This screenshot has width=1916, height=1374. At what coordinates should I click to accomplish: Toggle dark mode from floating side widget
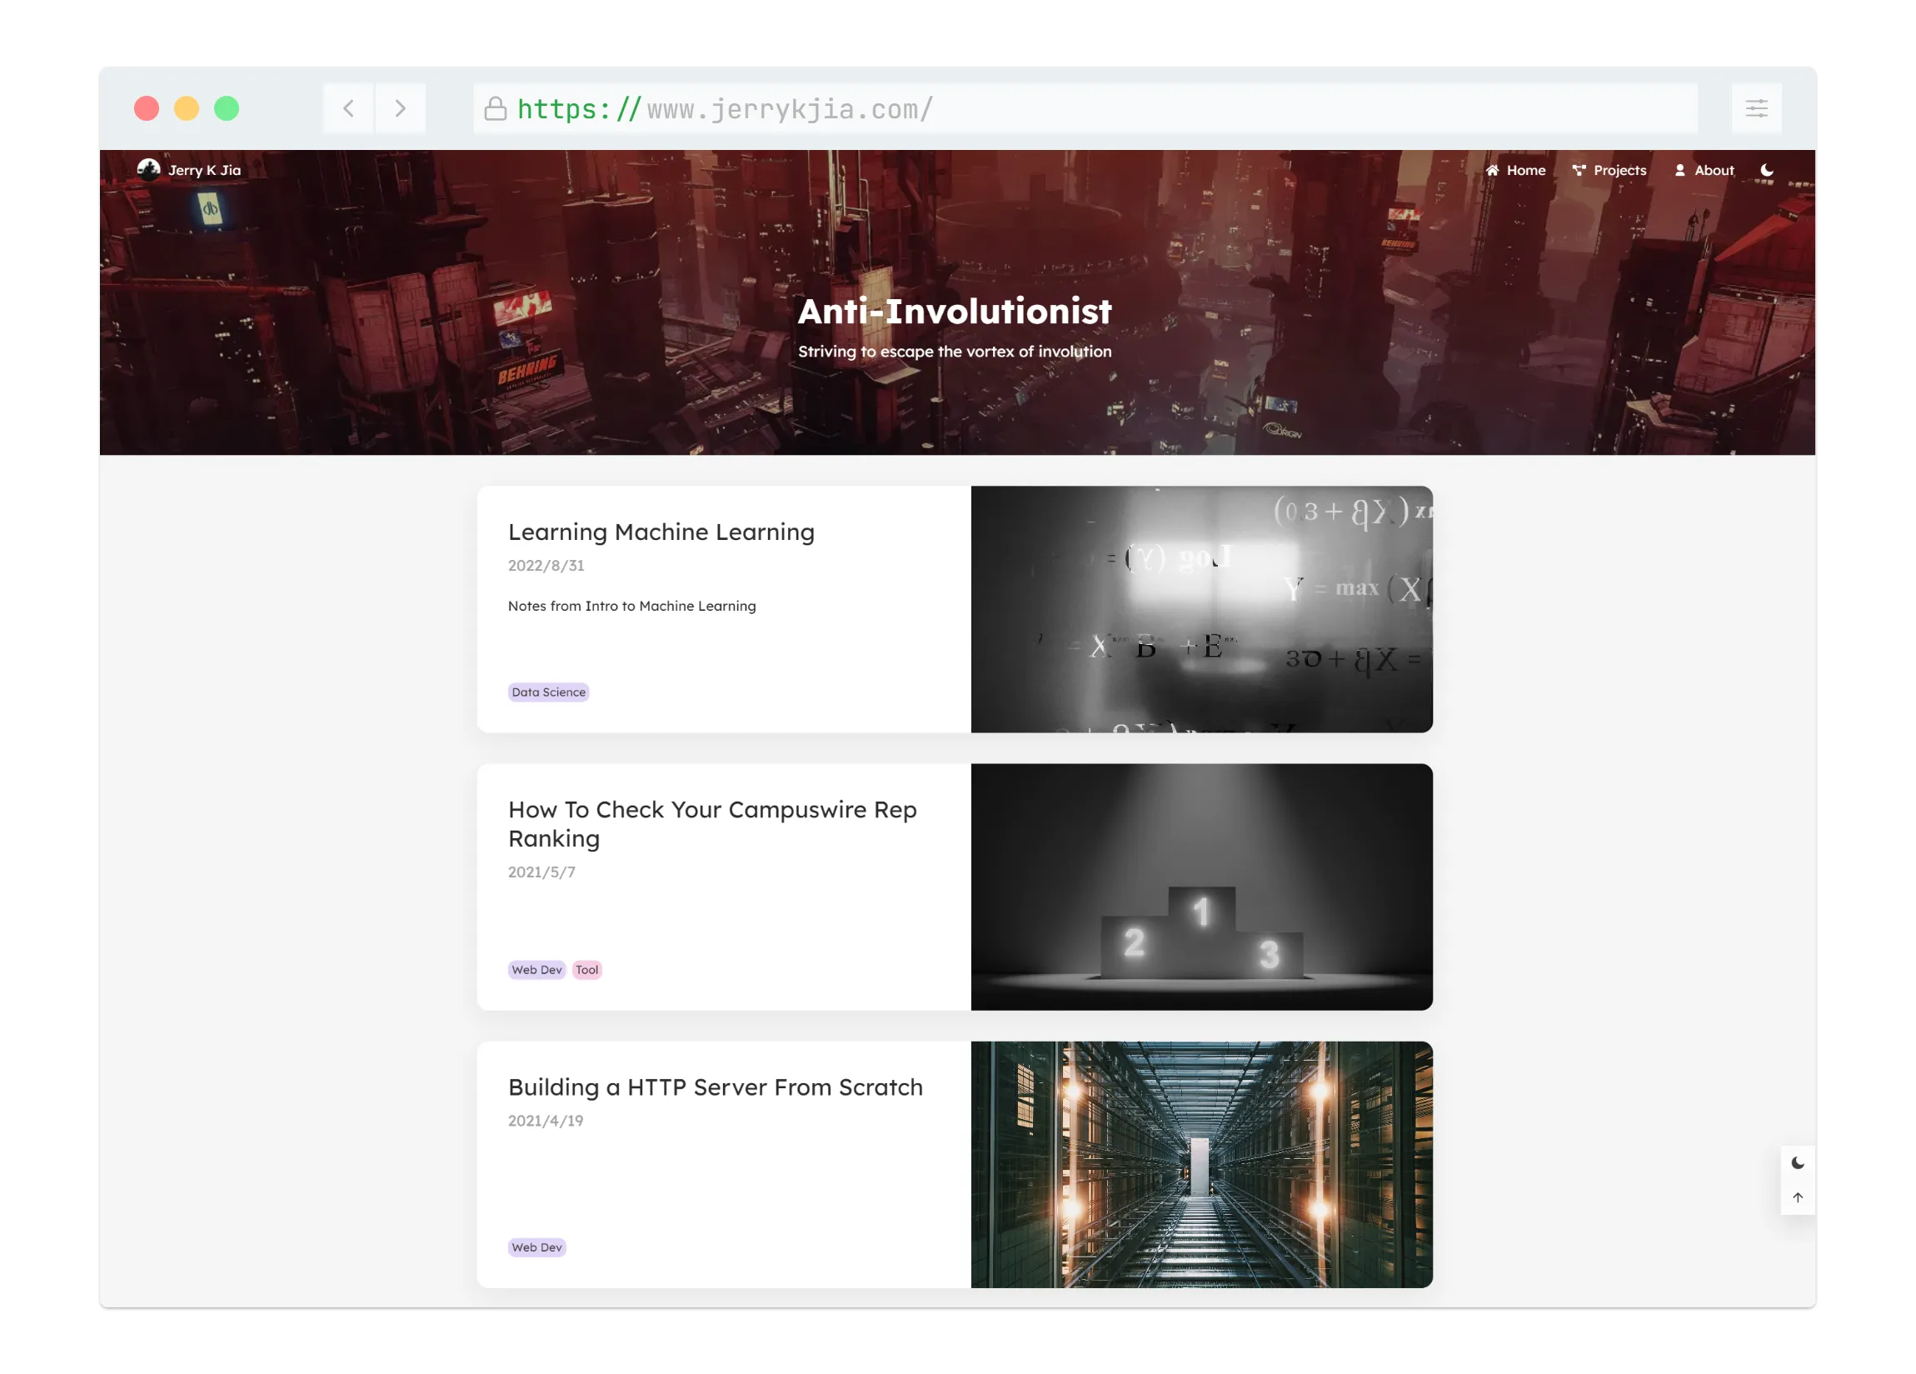coord(1798,1162)
